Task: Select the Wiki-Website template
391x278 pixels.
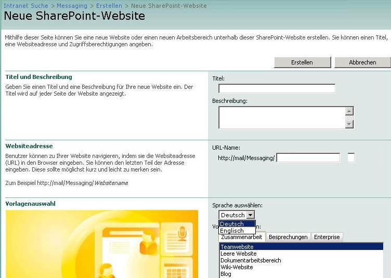Action: pos(301,267)
